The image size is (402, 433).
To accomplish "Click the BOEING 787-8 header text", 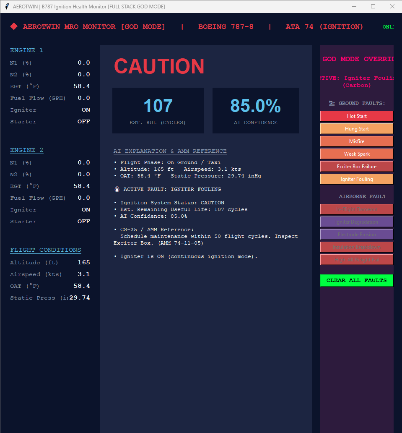I will coord(226,27).
